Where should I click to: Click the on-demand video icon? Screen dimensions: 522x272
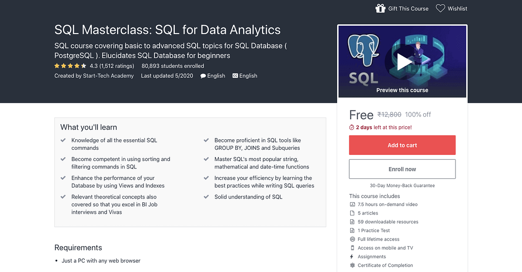click(x=351, y=204)
